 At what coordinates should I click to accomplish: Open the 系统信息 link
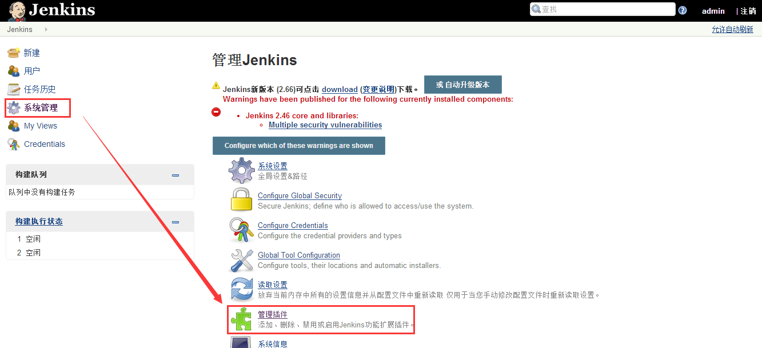[273, 343]
